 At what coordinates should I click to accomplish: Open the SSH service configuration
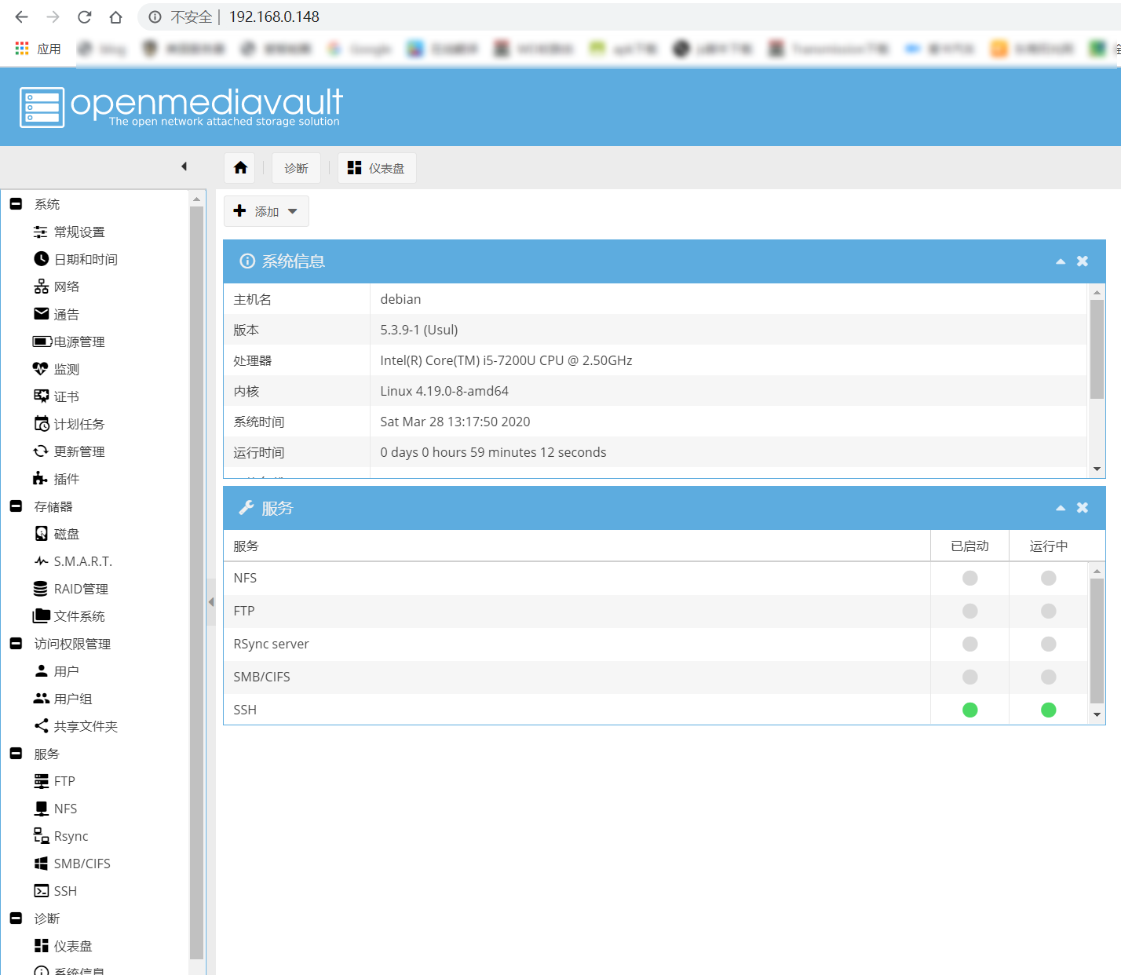(x=64, y=890)
